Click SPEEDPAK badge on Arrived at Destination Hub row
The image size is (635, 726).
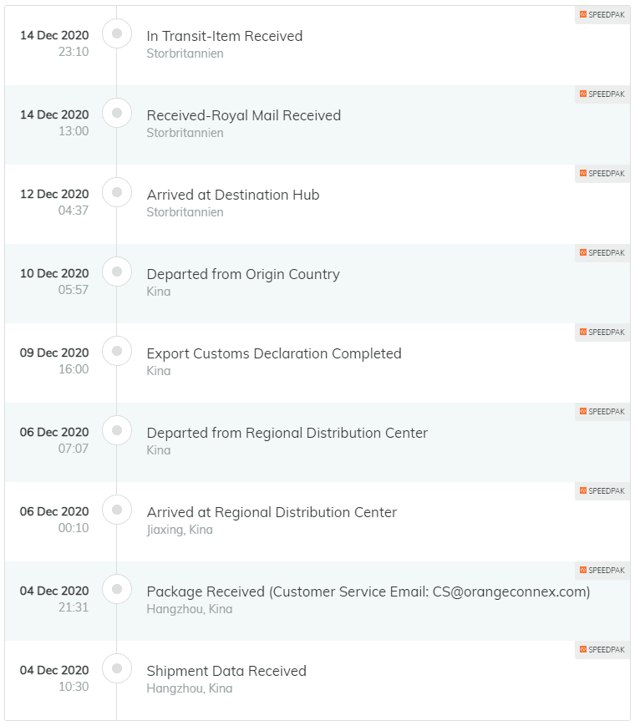point(602,173)
